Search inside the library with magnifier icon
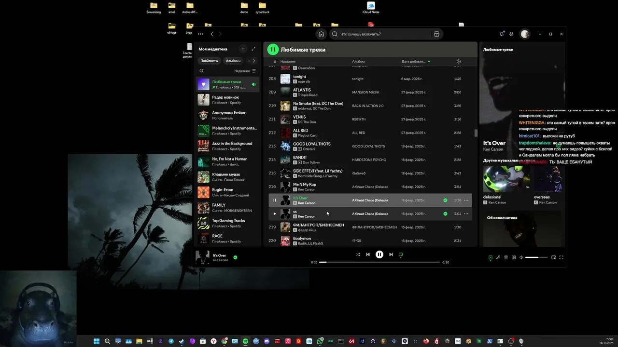 click(x=202, y=71)
